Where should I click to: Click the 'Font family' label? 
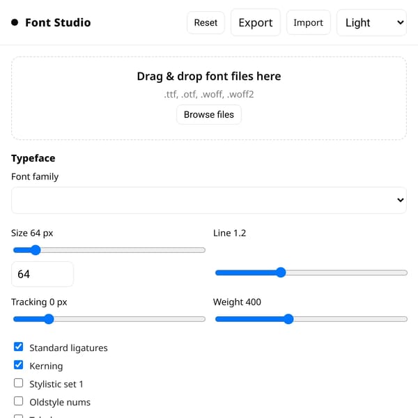(35, 176)
